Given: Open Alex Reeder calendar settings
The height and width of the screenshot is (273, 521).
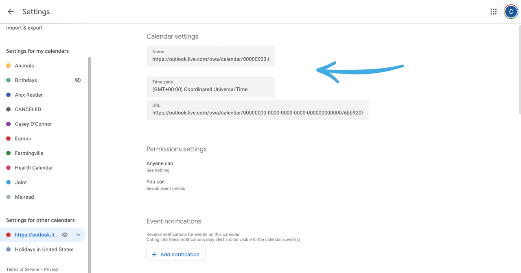Looking at the screenshot, I should point(28,95).
